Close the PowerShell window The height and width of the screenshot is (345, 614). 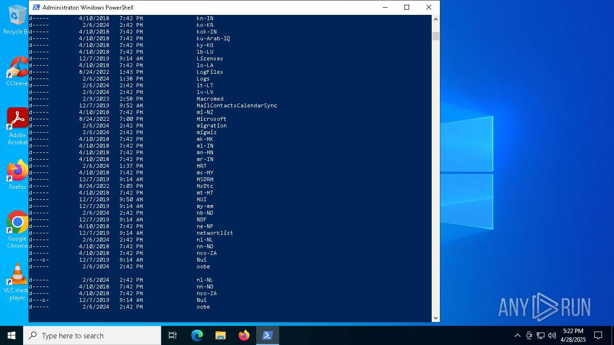(x=429, y=7)
